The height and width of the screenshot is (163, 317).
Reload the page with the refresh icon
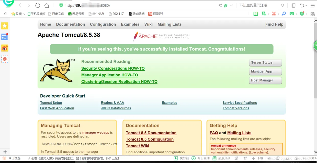(x=38, y=5)
